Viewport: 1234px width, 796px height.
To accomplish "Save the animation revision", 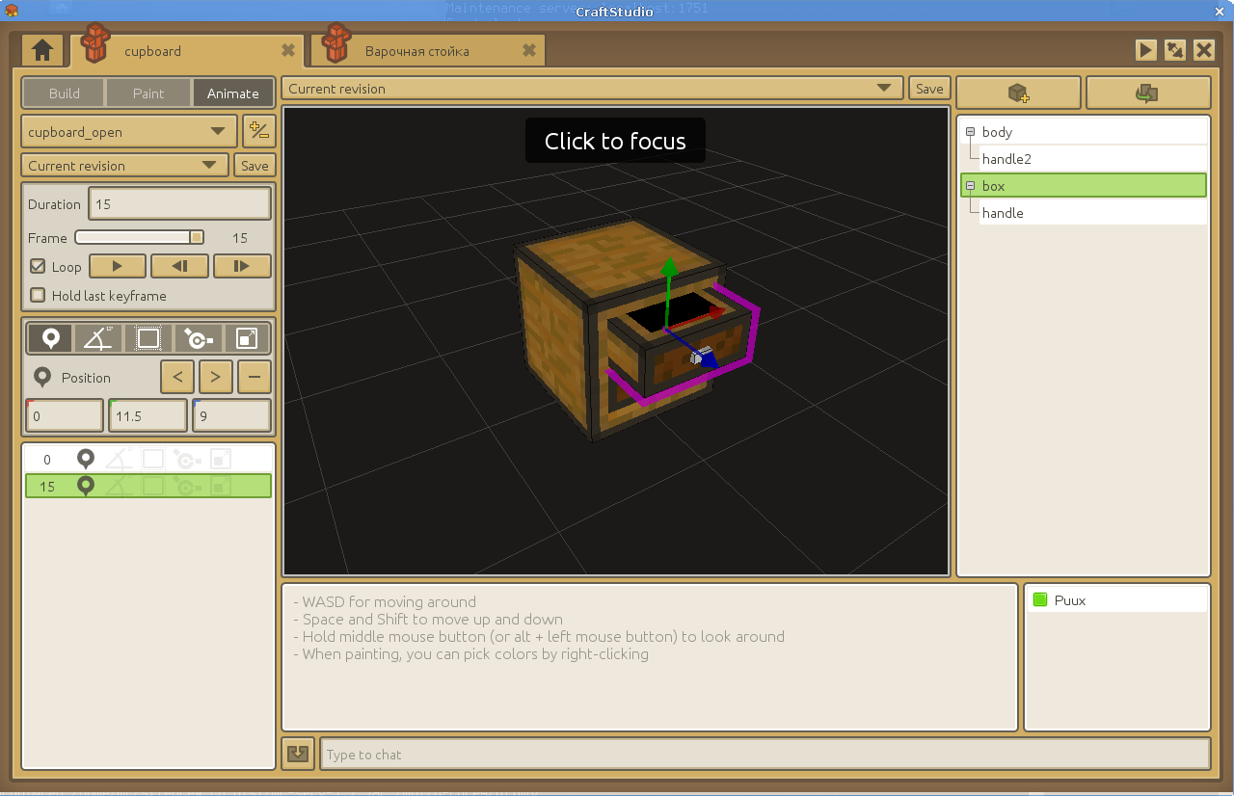I will coord(255,166).
